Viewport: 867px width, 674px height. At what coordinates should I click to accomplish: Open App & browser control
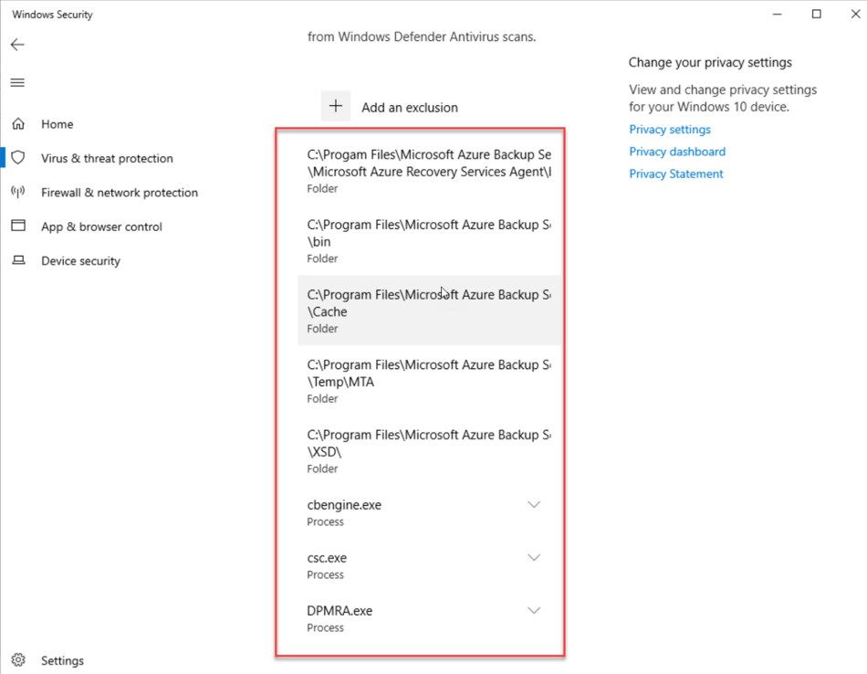coord(101,226)
